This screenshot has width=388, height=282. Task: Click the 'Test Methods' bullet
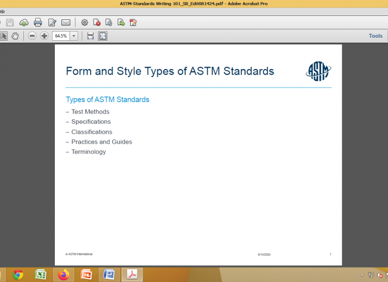90,112
